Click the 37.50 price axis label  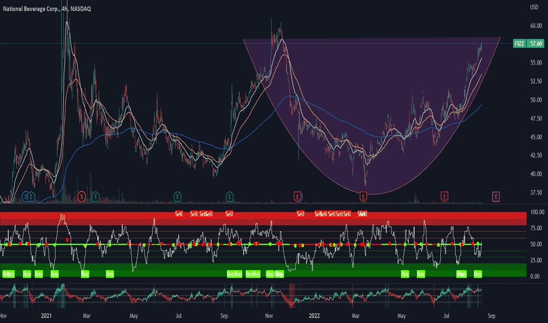coord(536,193)
